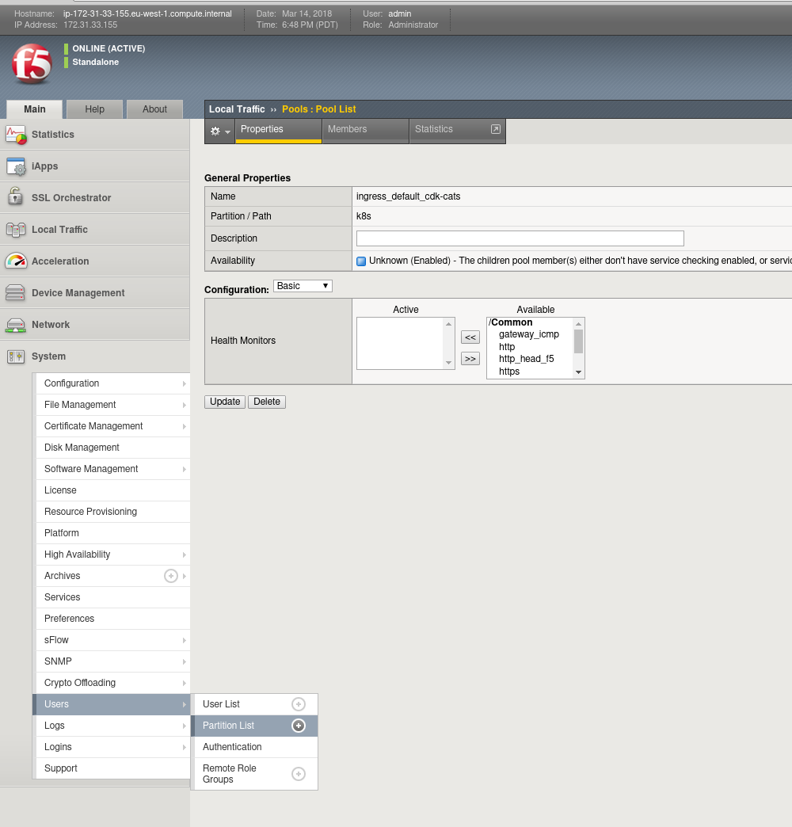Open the Statistics sidebar icon
The height and width of the screenshot is (827, 792).
[x=16, y=135]
